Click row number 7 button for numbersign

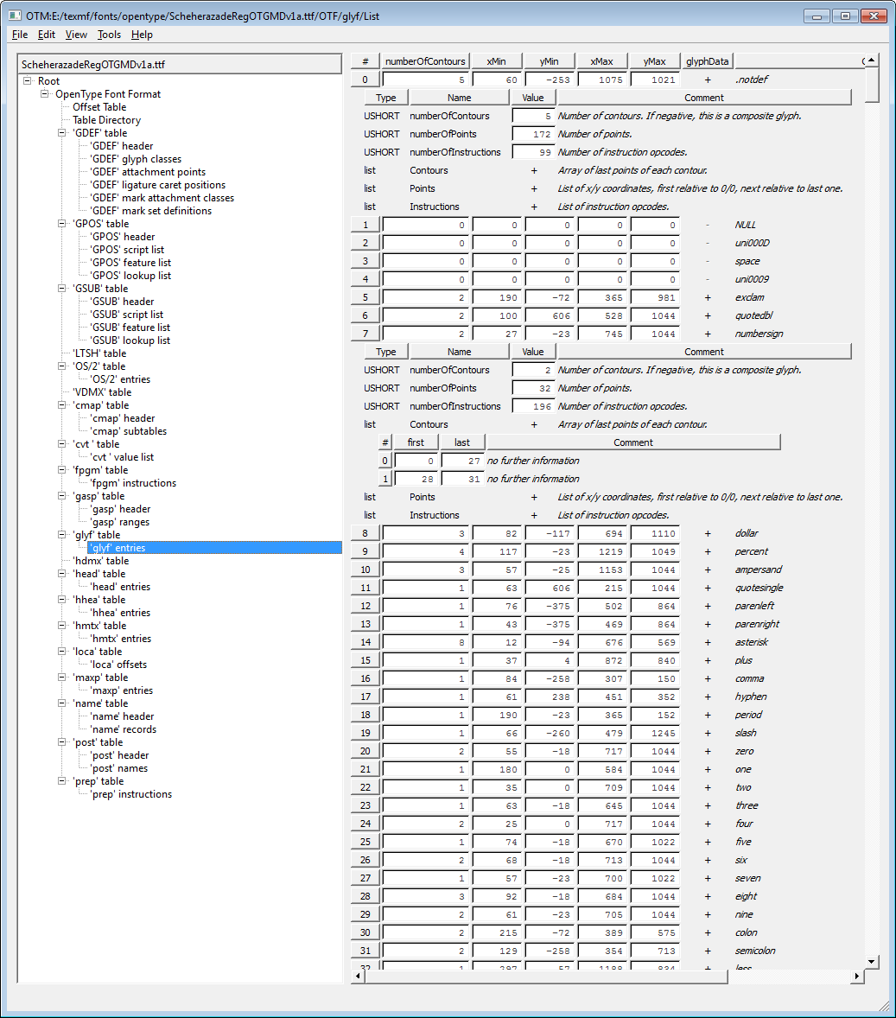365,334
